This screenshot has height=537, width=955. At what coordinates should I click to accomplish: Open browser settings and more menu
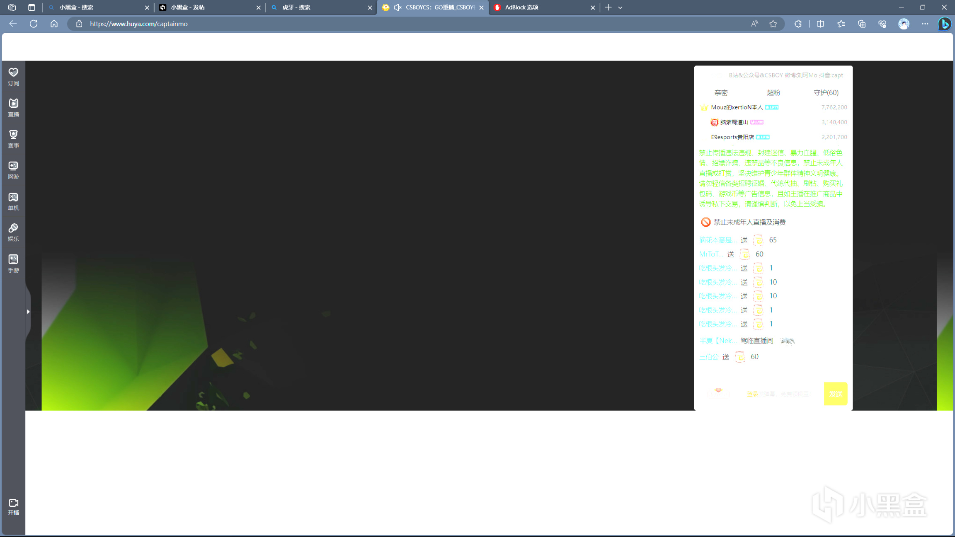pos(925,24)
